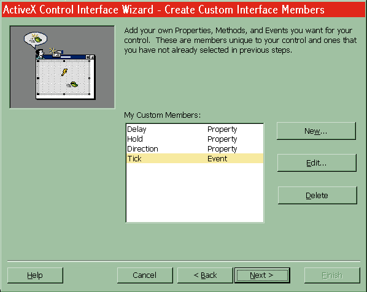Click the Event type label for Tick
Viewport: 367px width, 292px height.
pyautogui.click(x=217, y=159)
